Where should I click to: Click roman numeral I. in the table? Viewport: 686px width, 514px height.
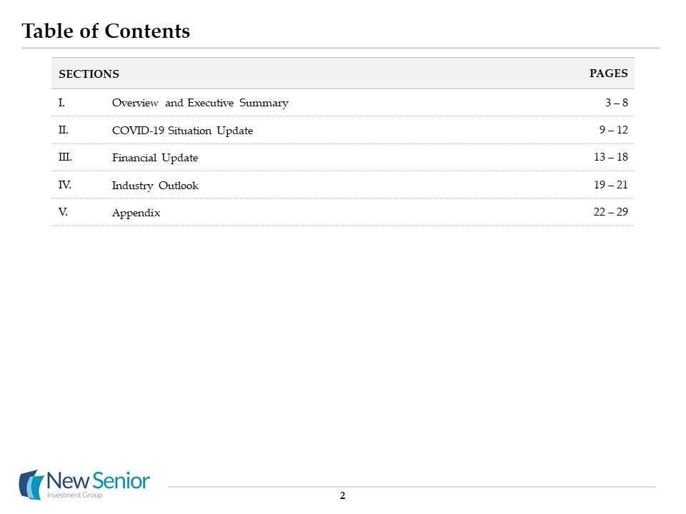click(x=61, y=103)
